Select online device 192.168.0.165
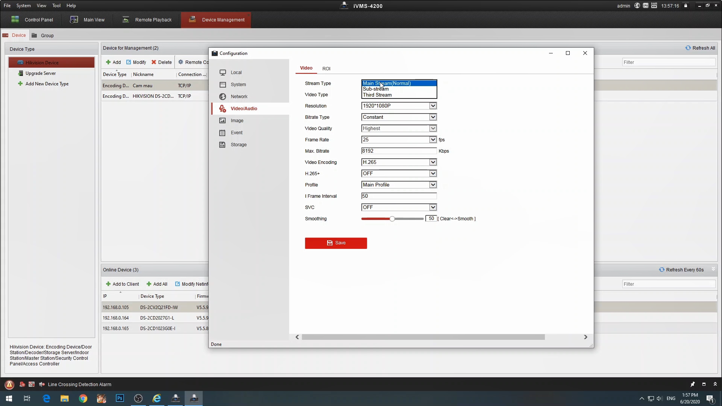 155,329
